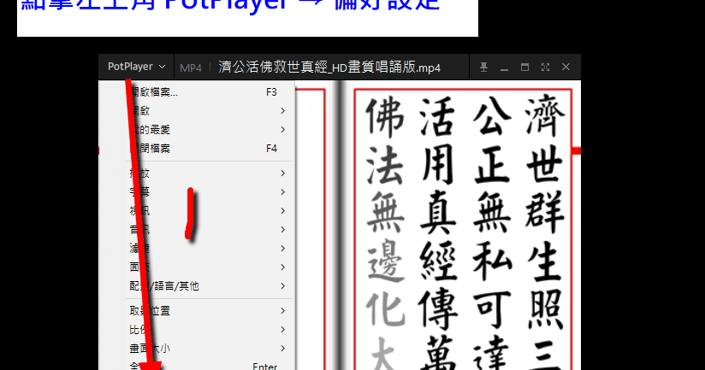
Task: Click the 濟公活佛救世真經_HD畫質唱誦版.mp4 title
Action: 329,68
